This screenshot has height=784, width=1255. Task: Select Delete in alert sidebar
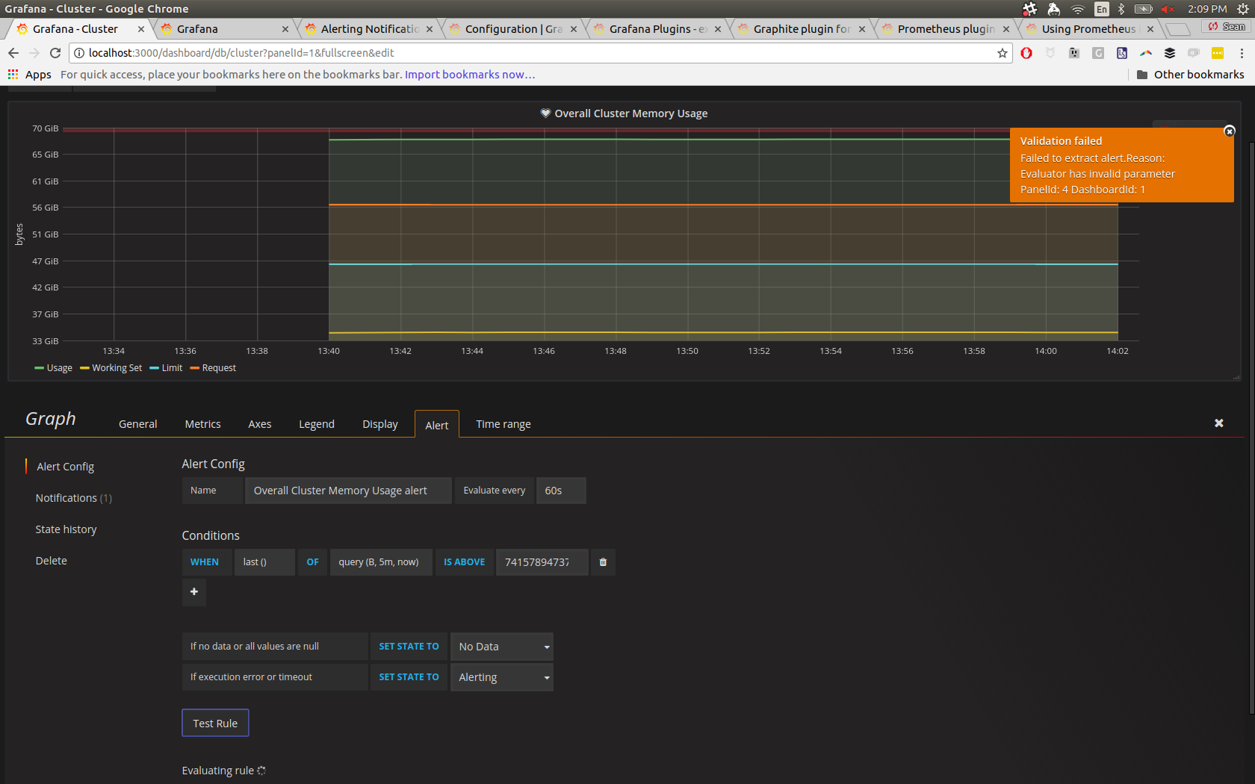51,561
